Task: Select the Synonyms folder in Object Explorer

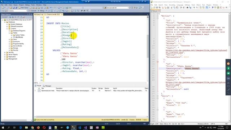Action: tap(16, 42)
